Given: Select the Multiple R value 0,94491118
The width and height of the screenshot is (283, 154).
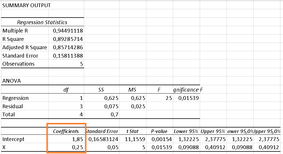Looking at the screenshot, I should pos(68,31).
